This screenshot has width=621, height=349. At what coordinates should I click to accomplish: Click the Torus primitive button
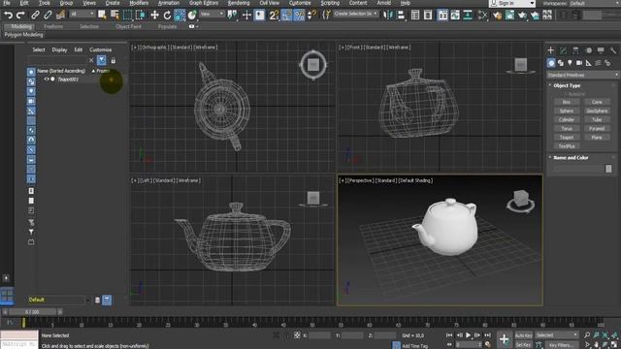coord(567,129)
